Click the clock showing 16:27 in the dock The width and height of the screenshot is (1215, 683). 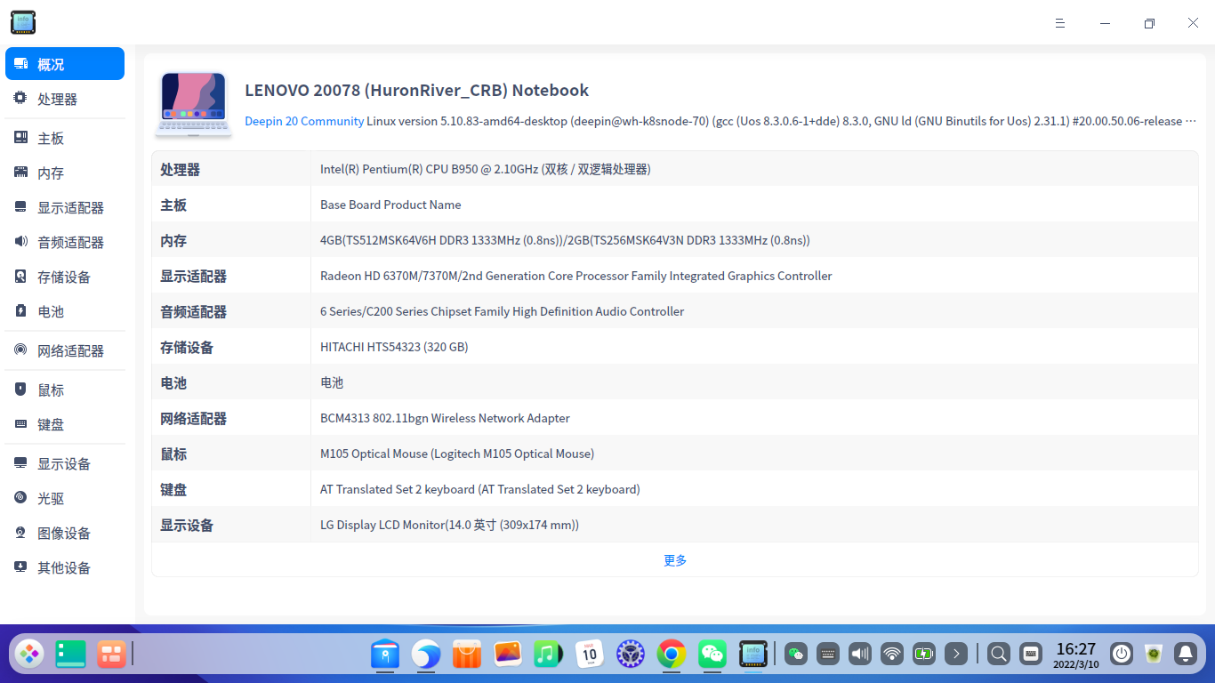1076,655
